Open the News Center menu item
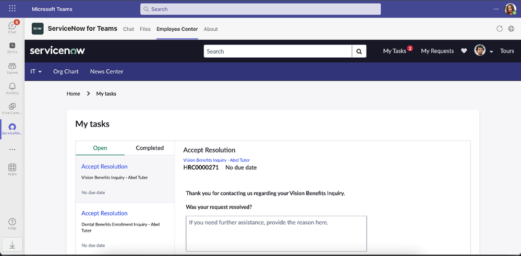This screenshot has width=521, height=256. click(x=107, y=71)
